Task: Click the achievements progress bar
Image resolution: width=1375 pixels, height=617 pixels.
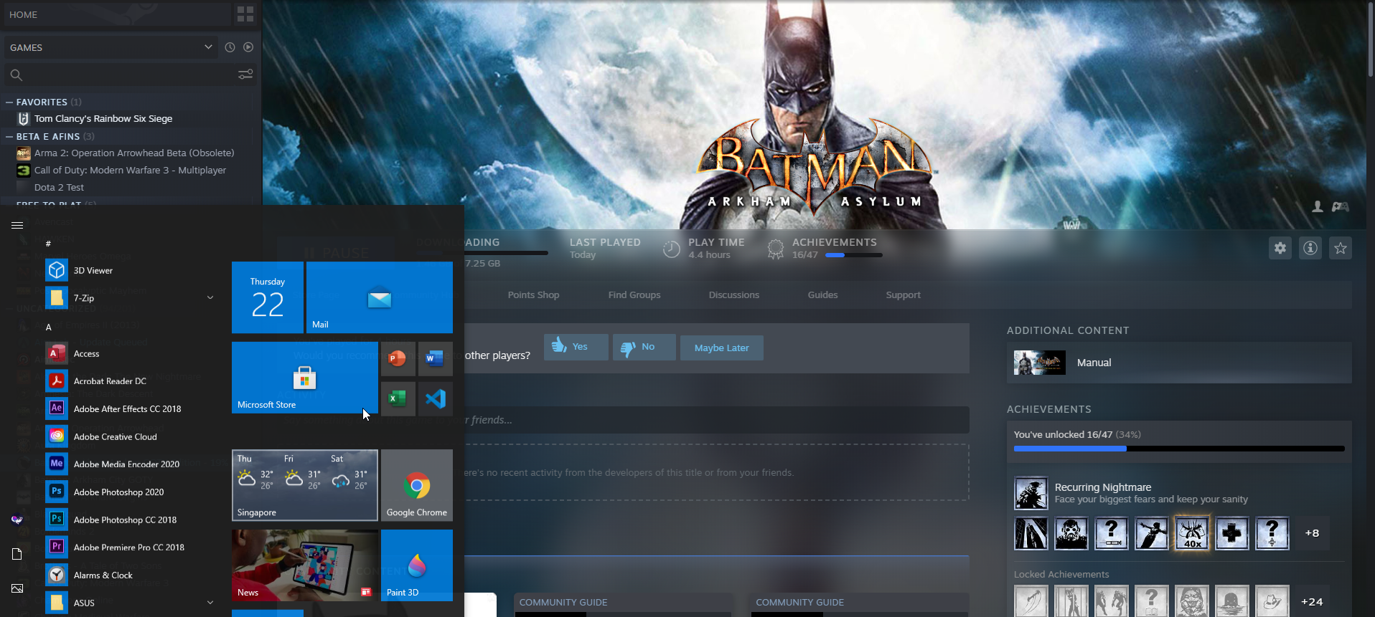Action: click(1178, 449)
